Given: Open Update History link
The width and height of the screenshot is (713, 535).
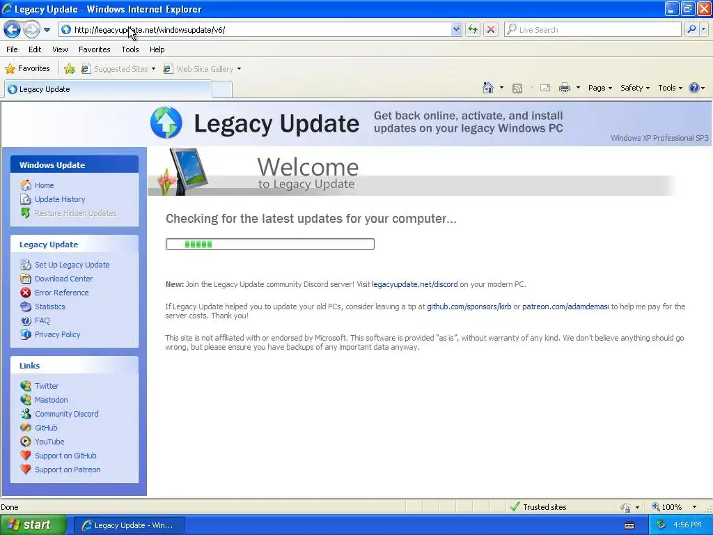Looking at the screenshot, I should click(x=60, y=199).
